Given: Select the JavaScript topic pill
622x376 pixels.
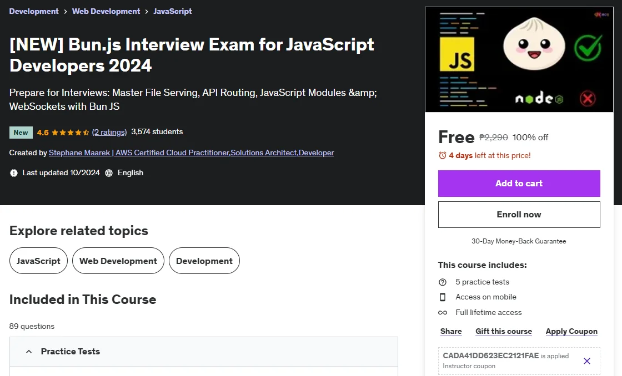Looking at the screenshot, I should coord(38,261).
